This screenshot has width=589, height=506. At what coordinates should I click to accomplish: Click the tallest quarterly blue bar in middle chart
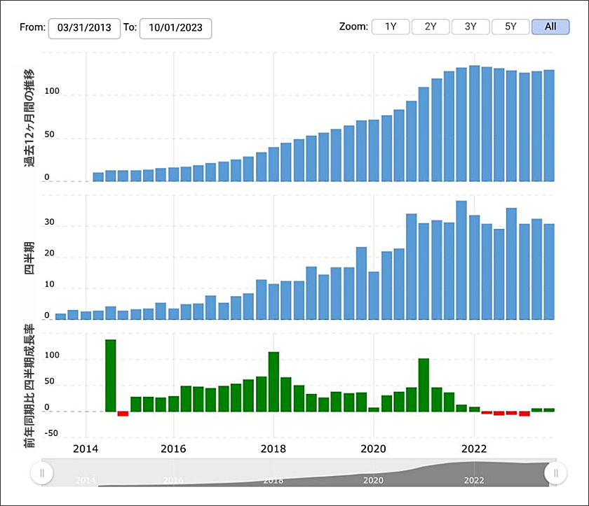click(x=461, y=260)
